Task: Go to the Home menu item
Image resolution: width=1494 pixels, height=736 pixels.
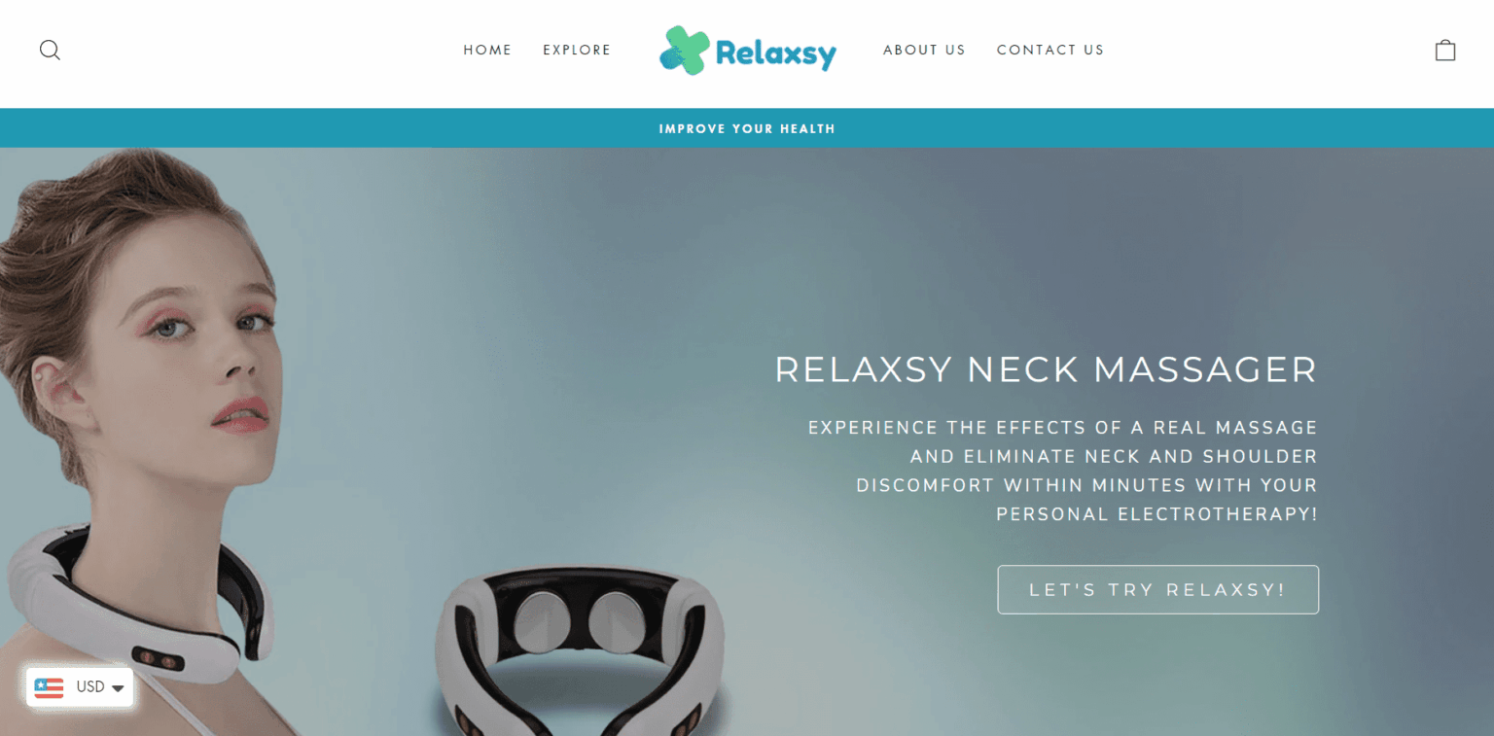Action: pyautogui.click(x=487, y=50)
